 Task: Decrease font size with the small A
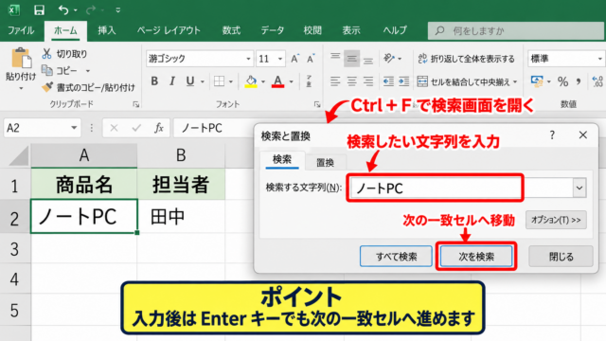tap(311, 59)
